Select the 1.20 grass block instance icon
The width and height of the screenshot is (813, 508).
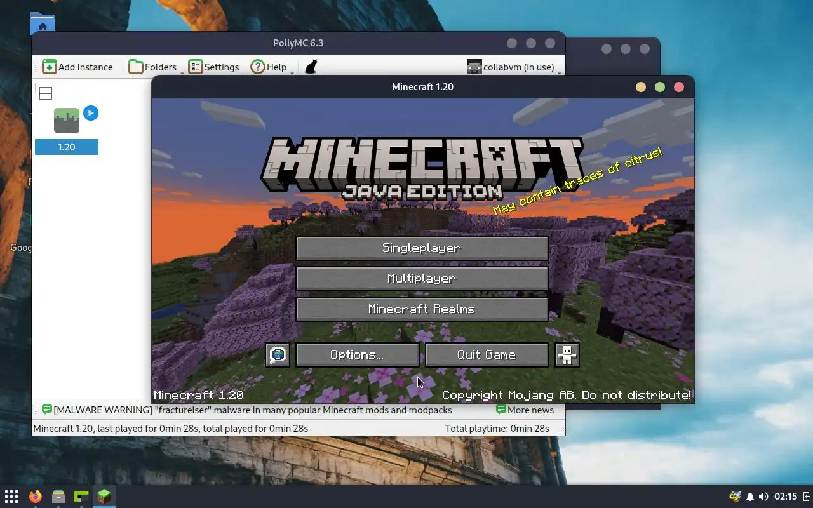[x=67, y=121]
